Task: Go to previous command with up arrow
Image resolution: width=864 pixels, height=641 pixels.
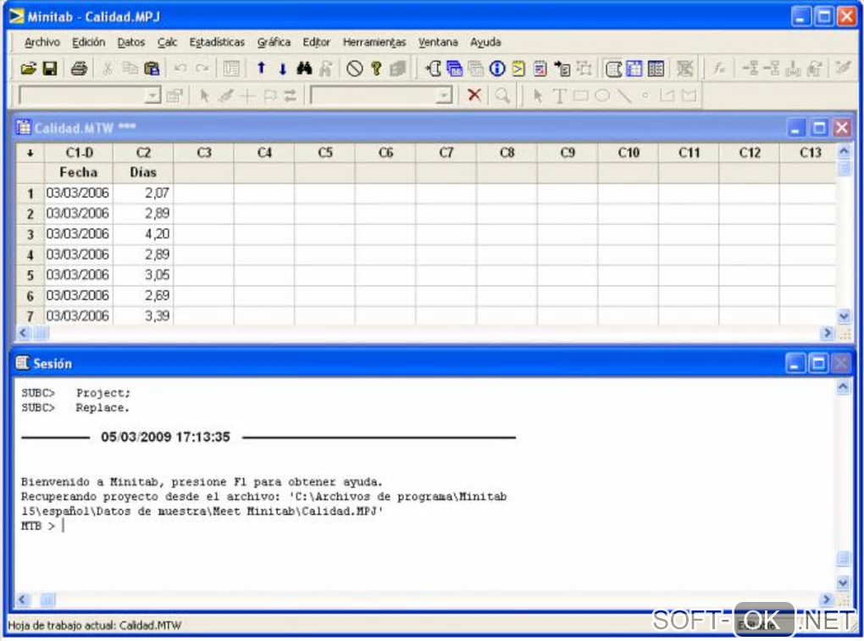Action: (261, 69)
